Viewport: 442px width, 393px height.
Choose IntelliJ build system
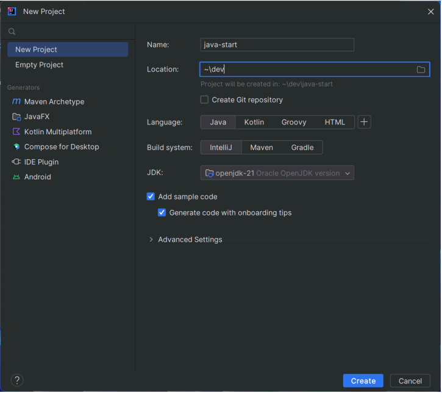pos(221,148)
